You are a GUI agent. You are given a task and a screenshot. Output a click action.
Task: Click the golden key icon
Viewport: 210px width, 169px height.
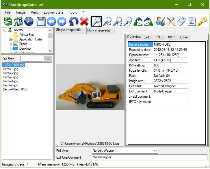(202, 21)
